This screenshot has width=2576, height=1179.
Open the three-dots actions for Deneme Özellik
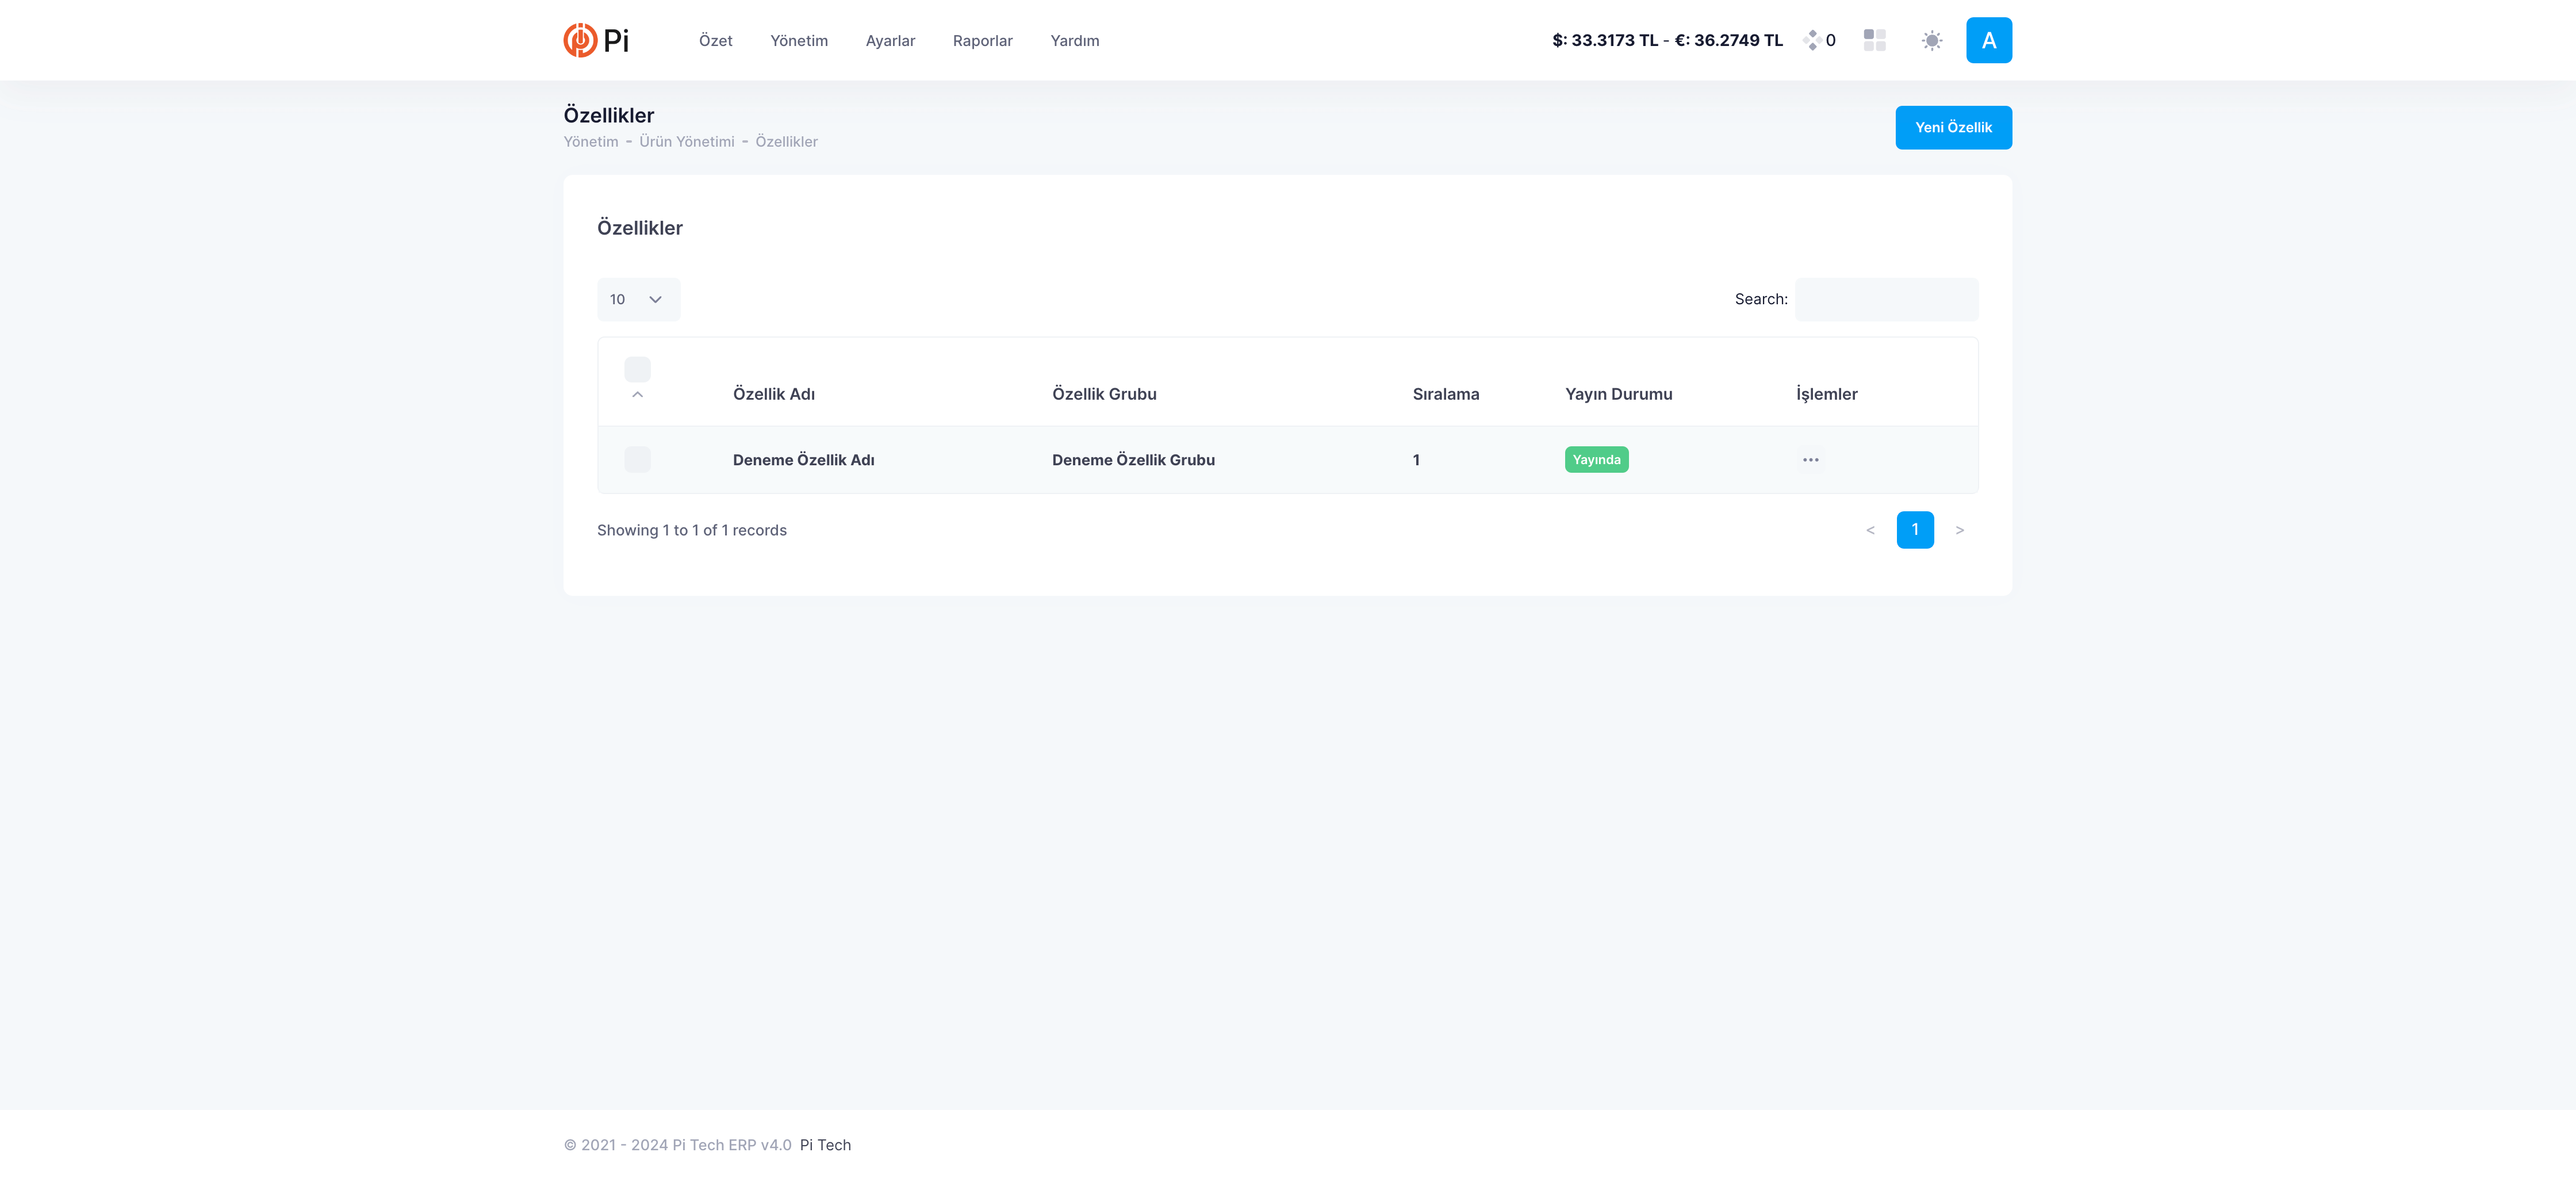(1810, 460)
